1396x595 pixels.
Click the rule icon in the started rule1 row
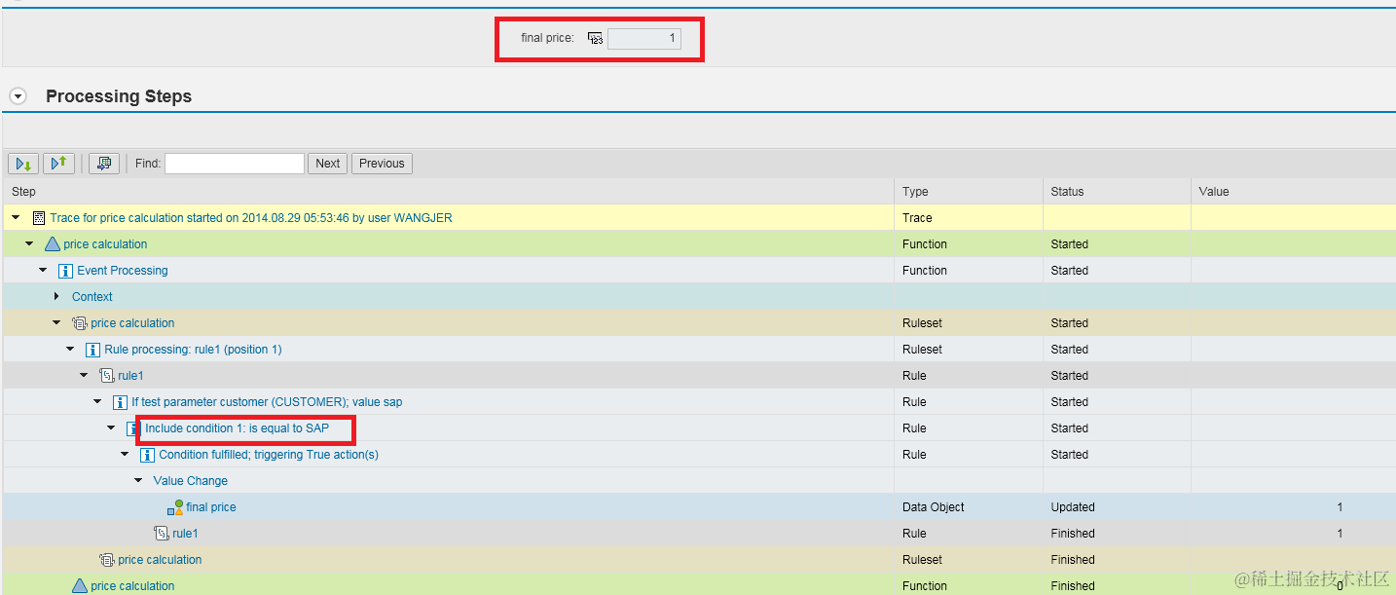108,376
